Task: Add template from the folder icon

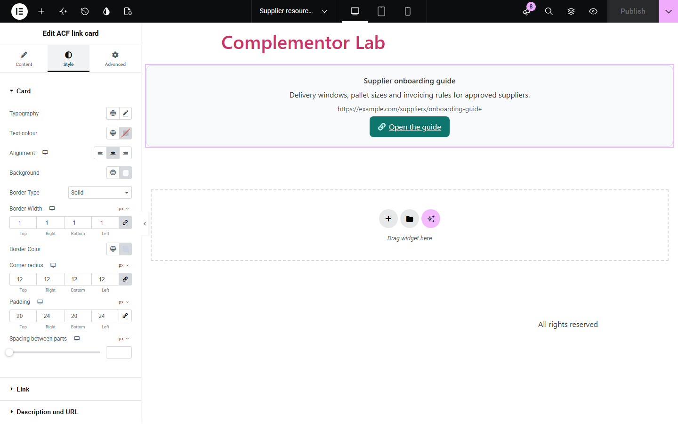Action: point(410,219)
